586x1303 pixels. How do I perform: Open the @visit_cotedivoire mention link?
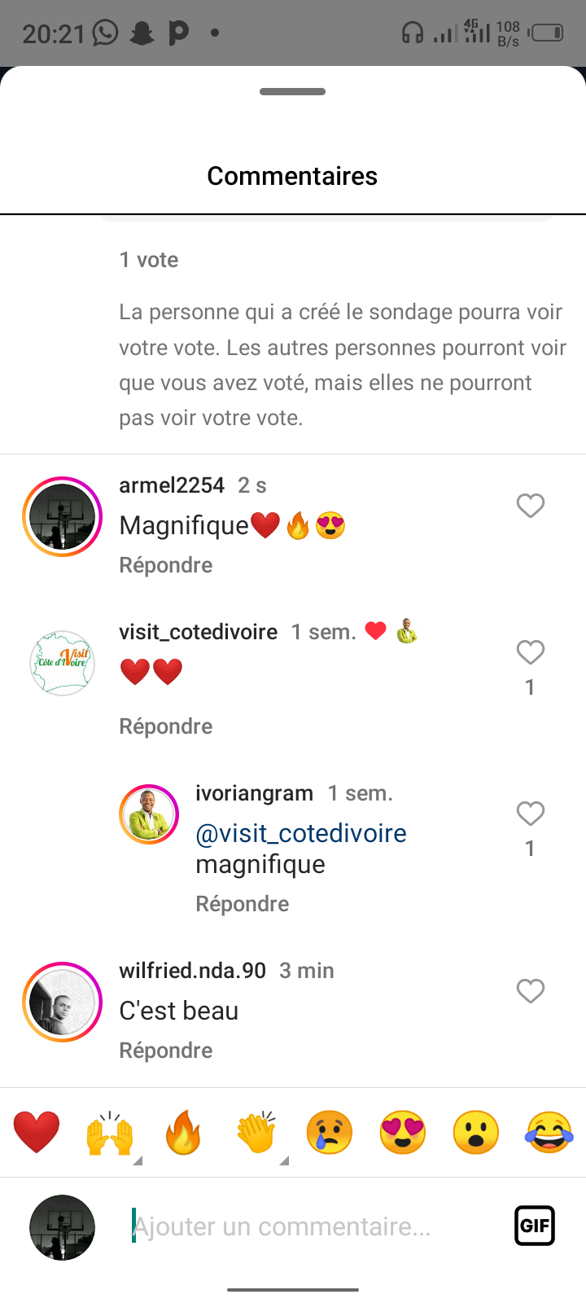coord(301,833)
